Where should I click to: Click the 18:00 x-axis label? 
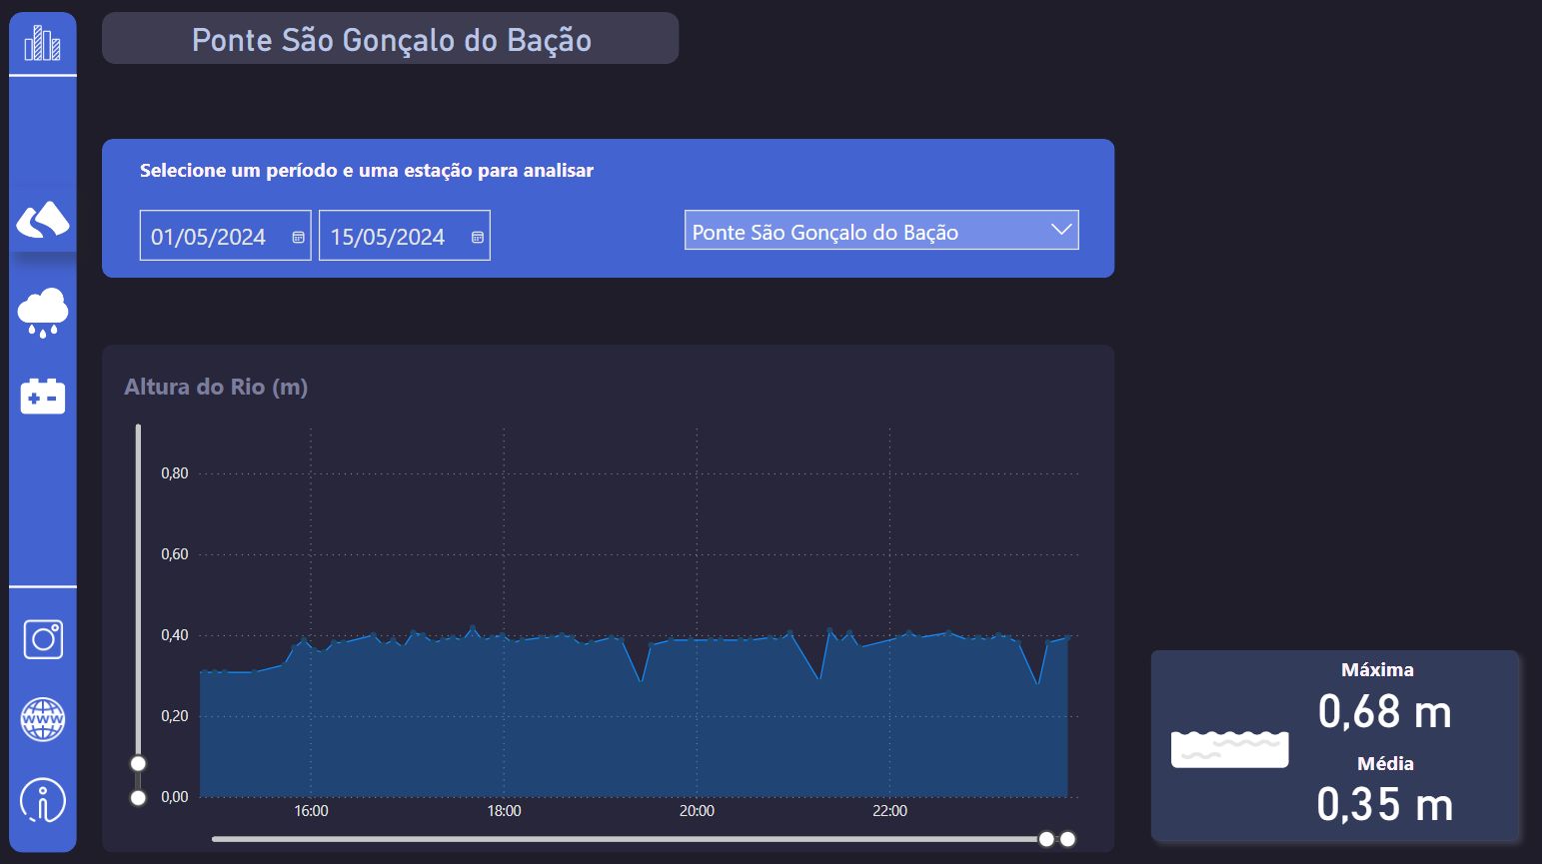(504, 811)
